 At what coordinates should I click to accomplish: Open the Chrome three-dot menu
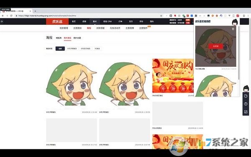click(248, 16)
